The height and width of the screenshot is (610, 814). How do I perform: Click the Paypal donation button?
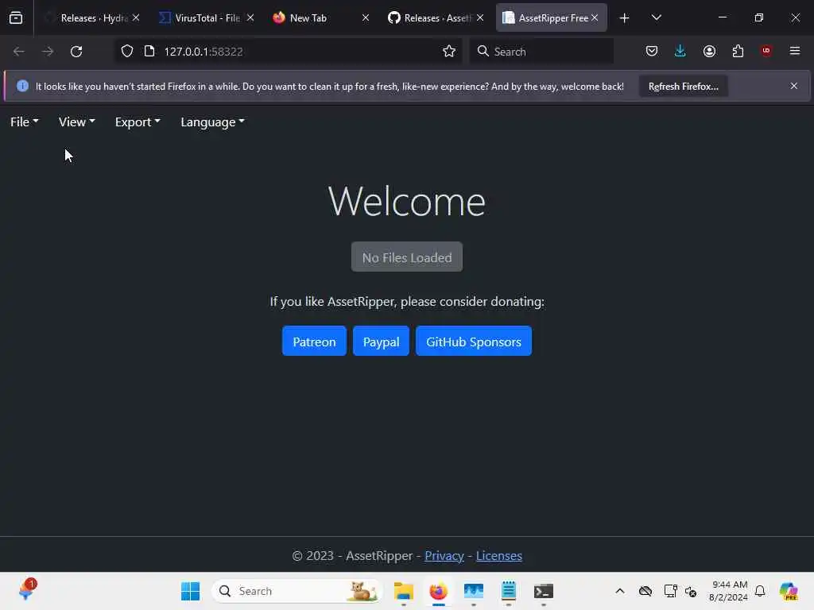(x=381, y=342)
